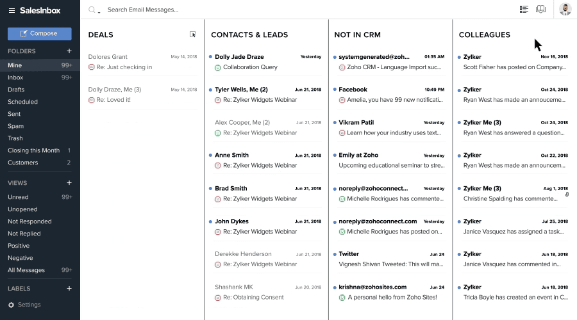Click sentiment icon on Brad Smith webinar email
Viewport: 577px width, 320px height.
[218, 199]
